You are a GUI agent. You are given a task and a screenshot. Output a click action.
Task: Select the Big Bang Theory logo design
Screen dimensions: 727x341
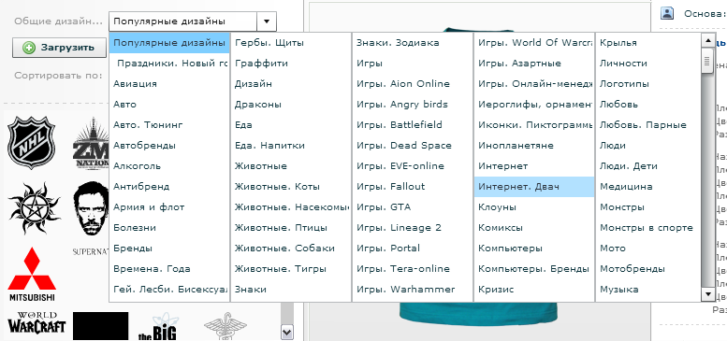[158, 327]
